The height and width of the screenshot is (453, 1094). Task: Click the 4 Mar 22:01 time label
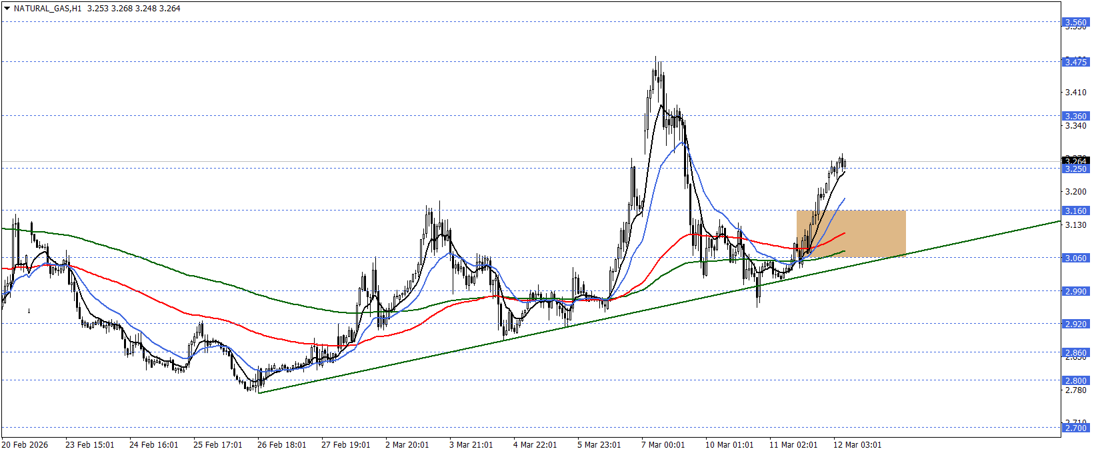point(535,445)
